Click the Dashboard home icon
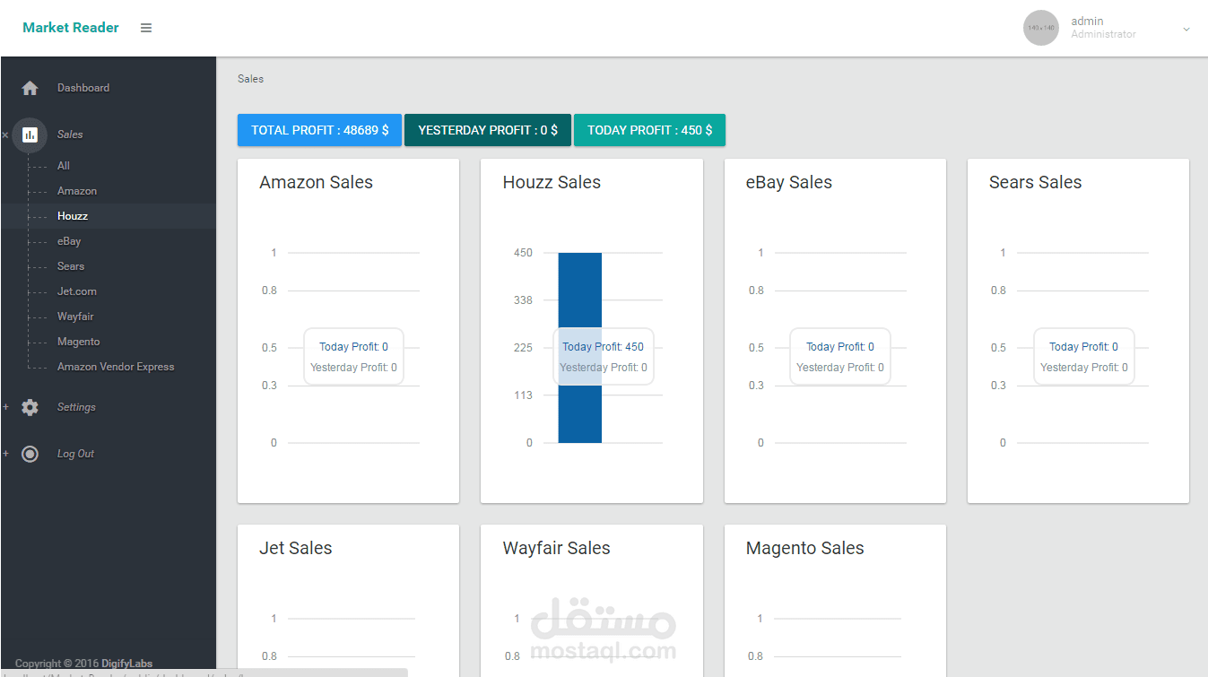This screenshot has width=1208, height=677. pos(30,88)
